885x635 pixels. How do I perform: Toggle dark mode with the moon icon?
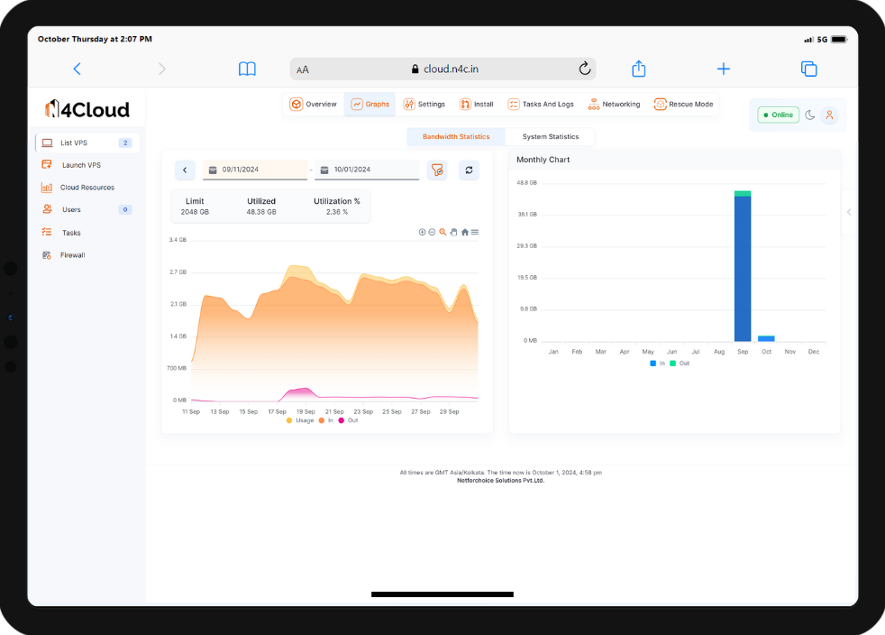810,115
